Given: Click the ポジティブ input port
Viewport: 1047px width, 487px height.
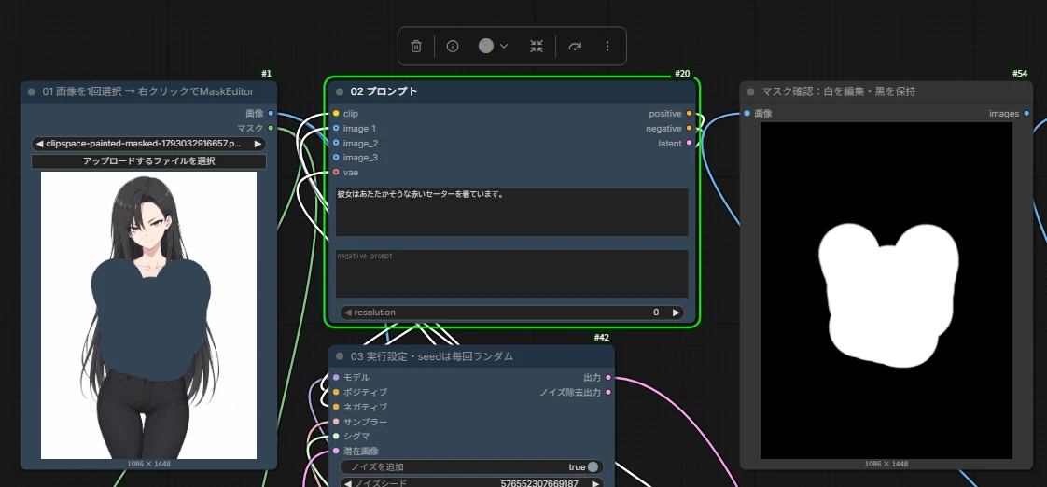Looking at the screenshot, I should coord(336,392).
